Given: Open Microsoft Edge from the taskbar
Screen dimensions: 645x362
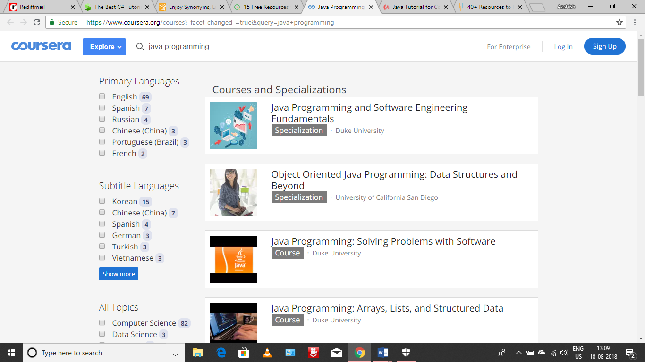Looking at the screenshot, I should coord(221,353).
